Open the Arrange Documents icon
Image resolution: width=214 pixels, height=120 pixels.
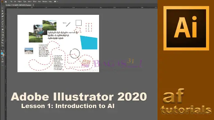point(55,2)
